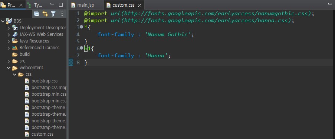This screenshot has height=139, width=335.
Task: Close the Project Explorer tab
Action: [21, 5]
